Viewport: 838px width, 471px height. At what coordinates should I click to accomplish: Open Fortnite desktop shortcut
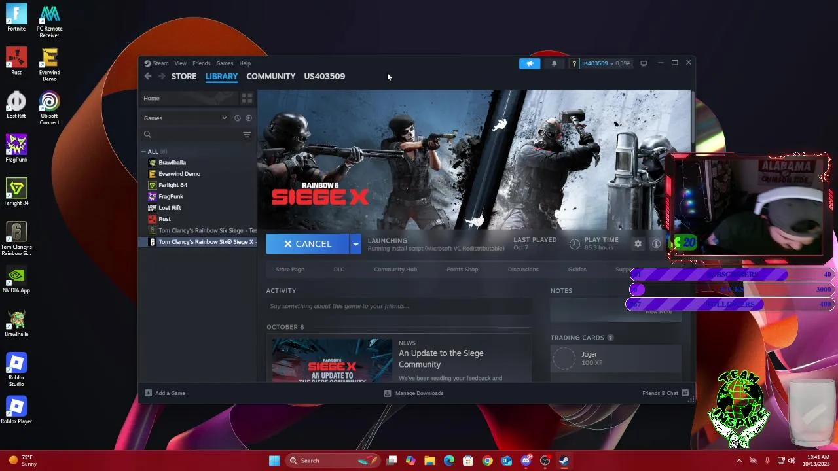[16, 18]
